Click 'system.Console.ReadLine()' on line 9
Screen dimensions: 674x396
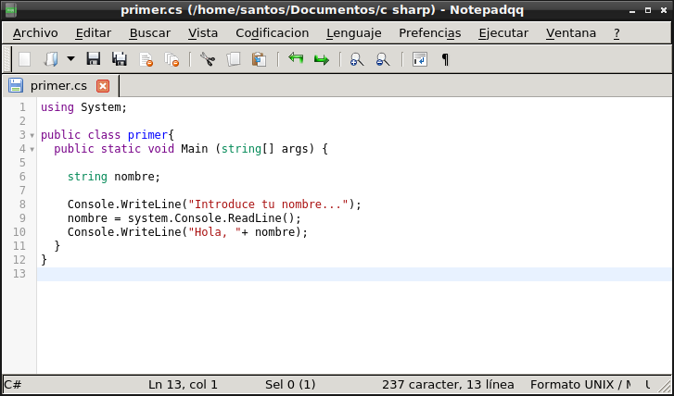(x=211, y=218)
